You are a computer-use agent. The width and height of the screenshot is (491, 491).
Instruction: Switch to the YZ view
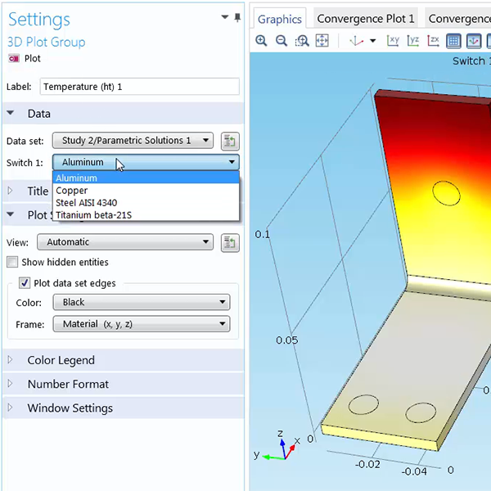(413, 41)
